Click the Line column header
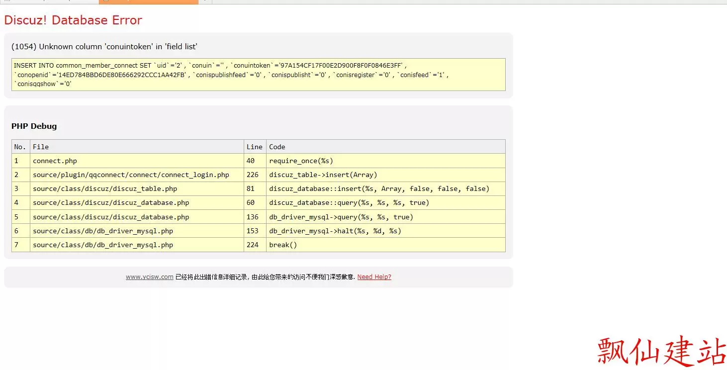This screenshot has width=727, height=370. 255,147
